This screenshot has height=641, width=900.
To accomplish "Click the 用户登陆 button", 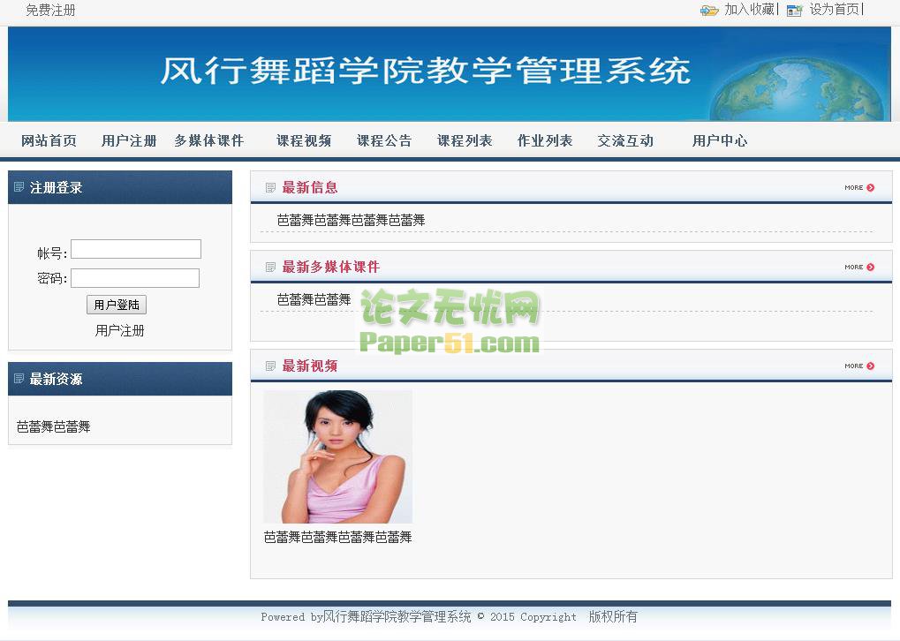I will (x=117, y=305).
